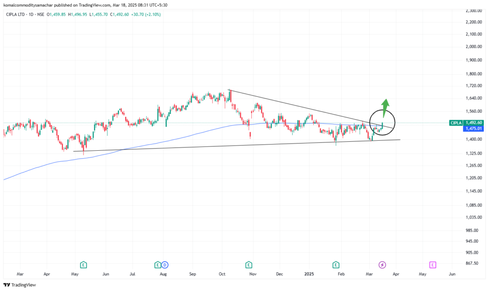
Task: Click the 1,400.00 price axis label
Action: click(473, 139)
